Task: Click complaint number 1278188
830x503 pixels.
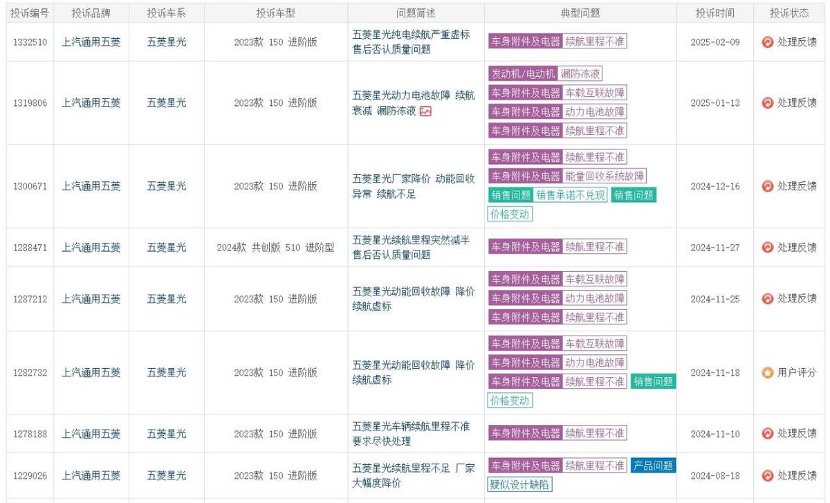Action: coord(30,433)
